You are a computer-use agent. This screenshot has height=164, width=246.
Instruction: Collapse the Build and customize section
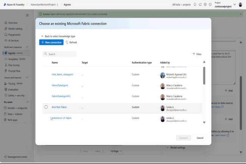tap(27, 47)
